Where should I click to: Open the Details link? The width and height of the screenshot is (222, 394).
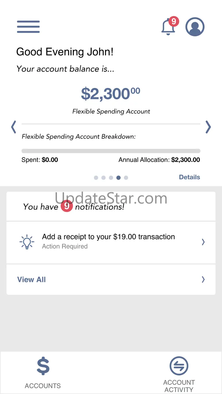click(x=189, y=177)
